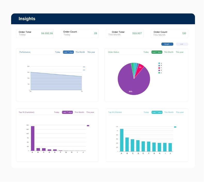204x182 pixels.
Task: Show This year in Order Status panel
Action: [179, 52]
